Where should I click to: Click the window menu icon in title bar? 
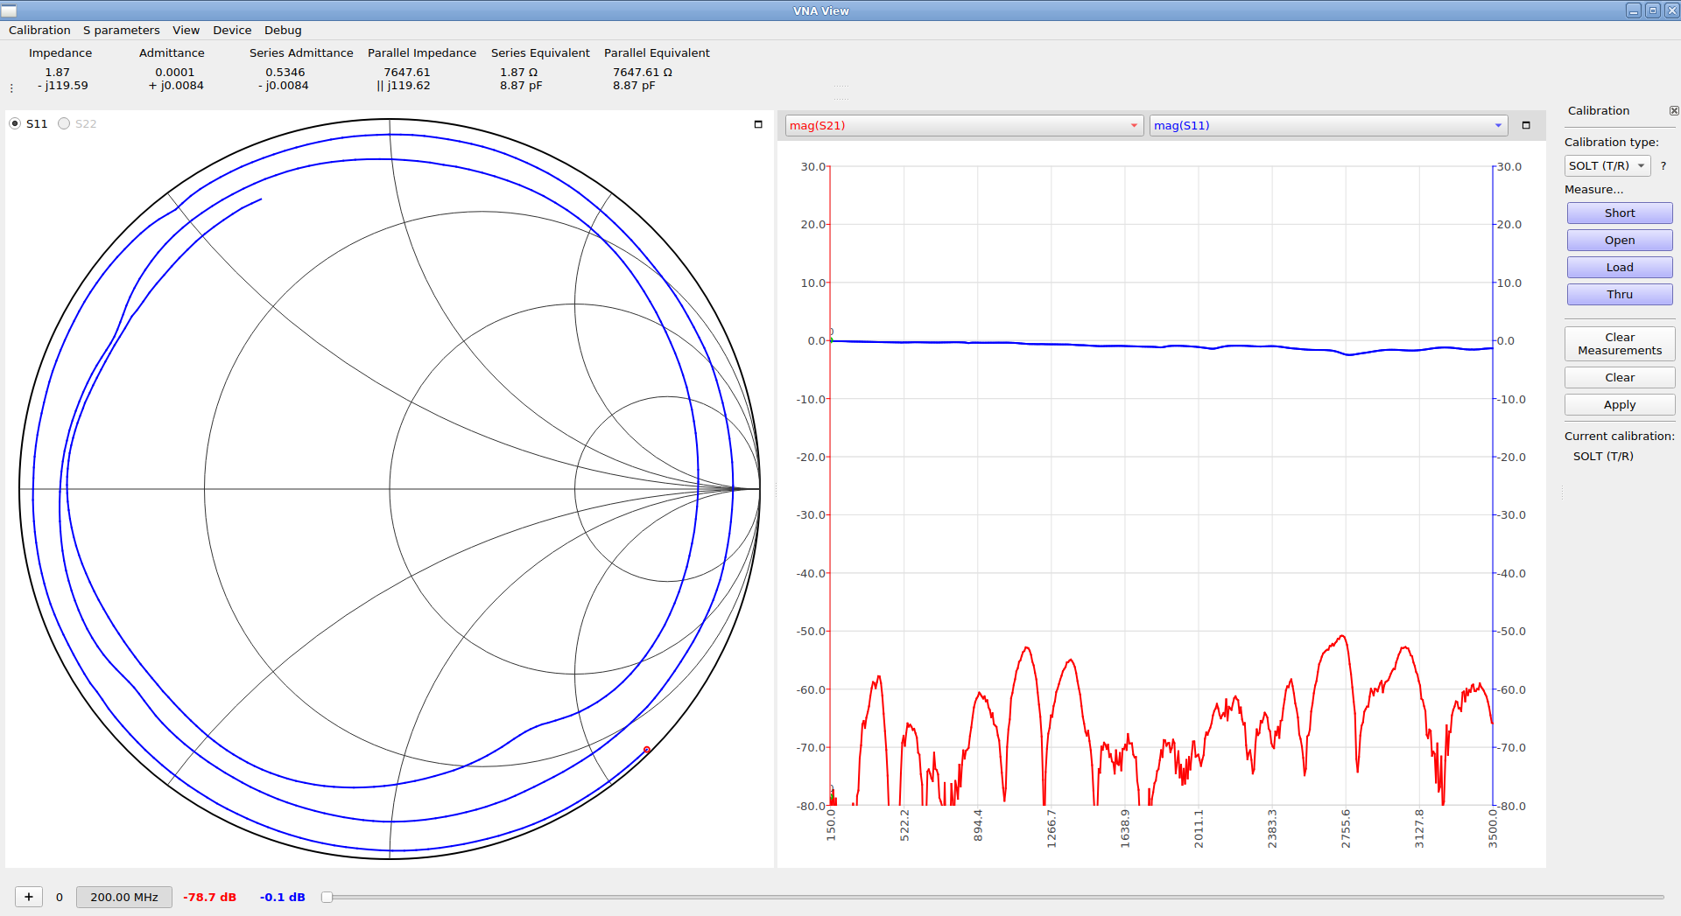(x=10, y=10)
